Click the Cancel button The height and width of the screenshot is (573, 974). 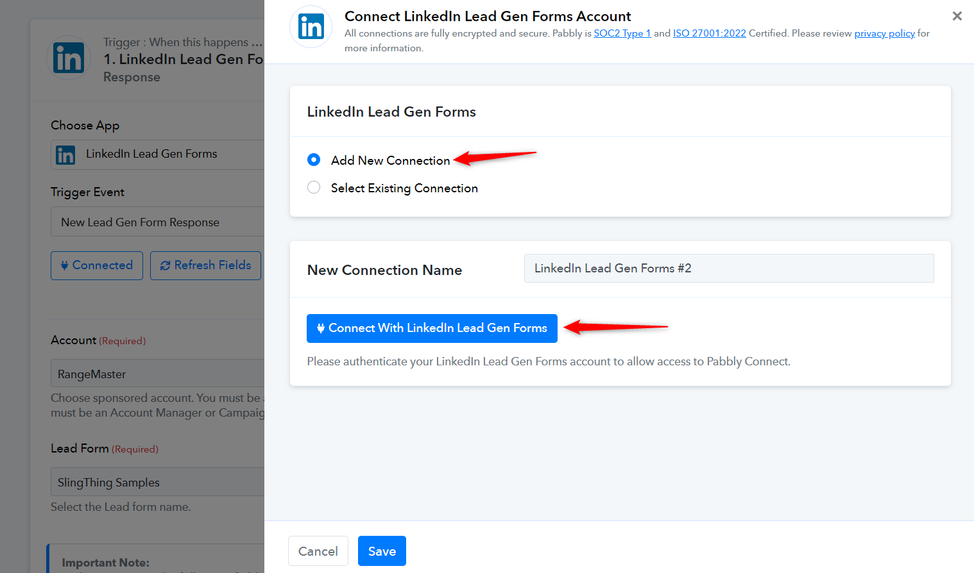click(x=318, y=551)
